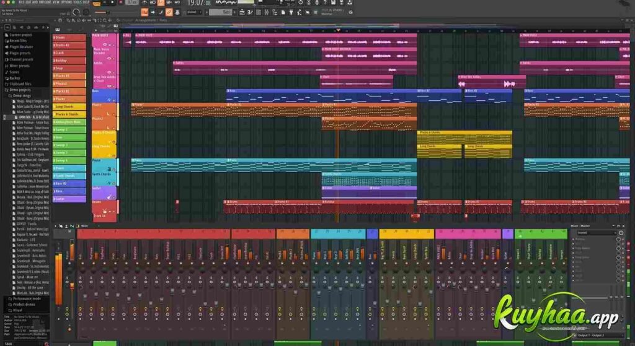Open the VIEW menu

tap(56, 2)
